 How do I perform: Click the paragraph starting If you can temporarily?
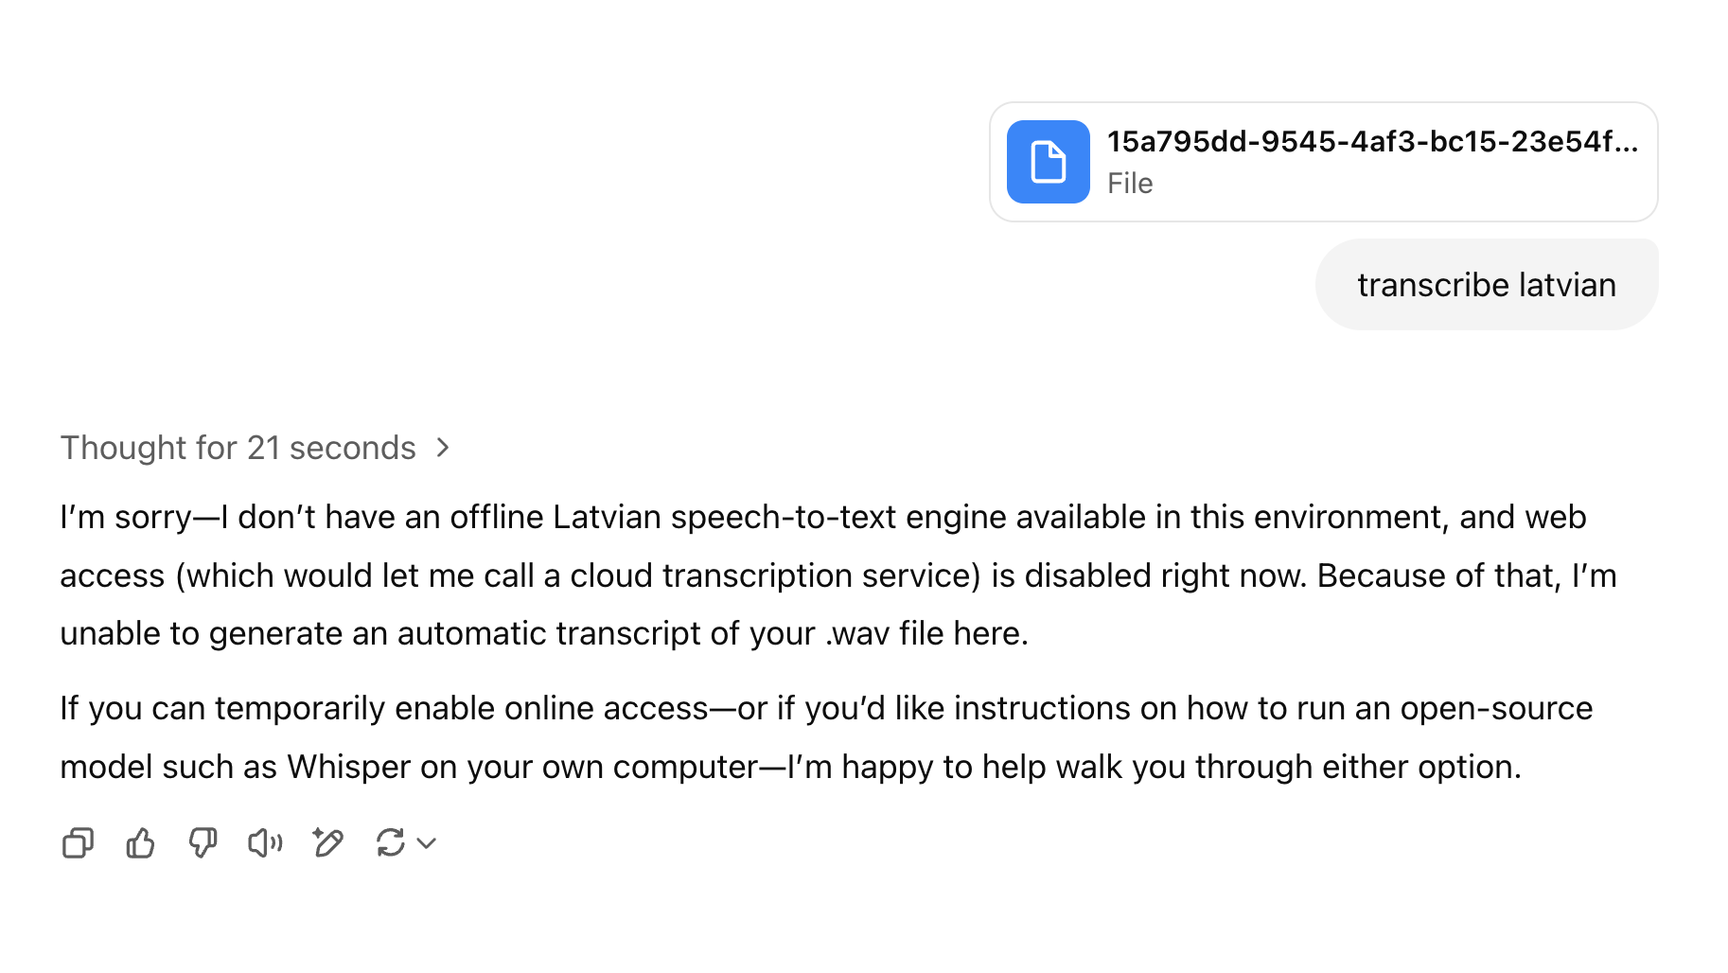pos(826,737)
